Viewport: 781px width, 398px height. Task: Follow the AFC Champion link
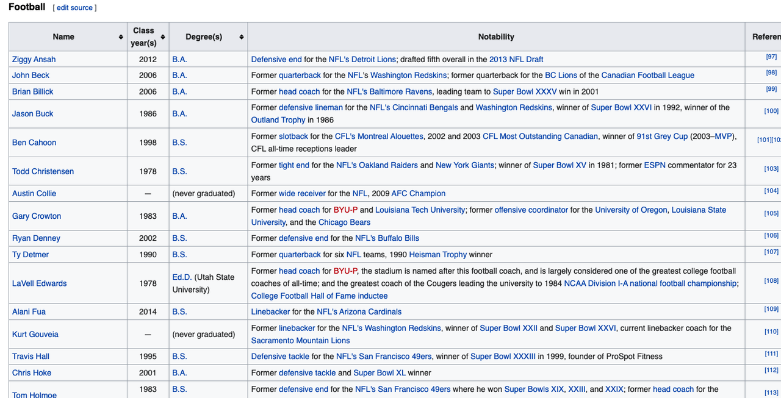(x=419, y=193)
